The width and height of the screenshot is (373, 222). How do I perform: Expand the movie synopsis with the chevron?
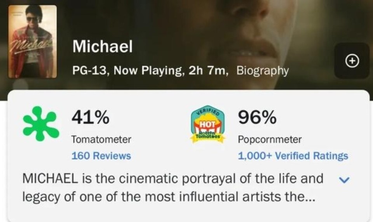coord(344,180)
